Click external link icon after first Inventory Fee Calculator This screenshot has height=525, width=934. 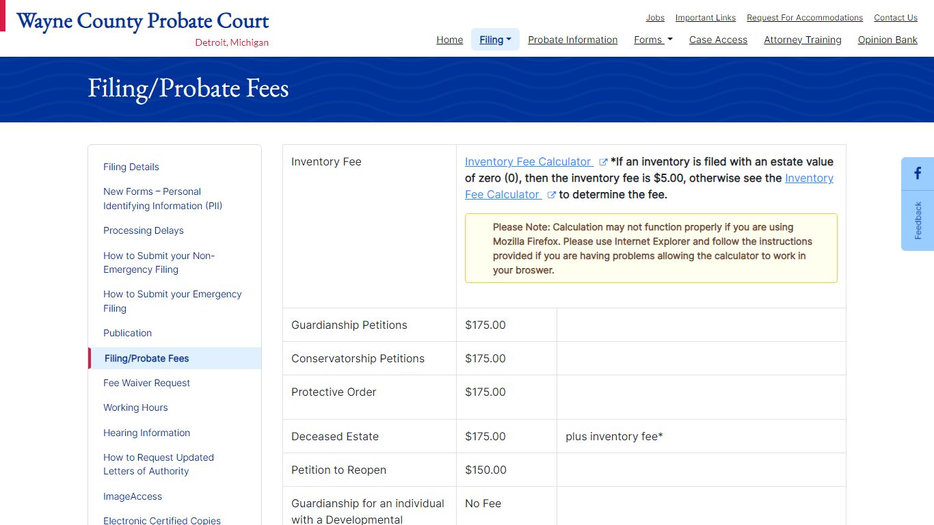pos(603,162)
